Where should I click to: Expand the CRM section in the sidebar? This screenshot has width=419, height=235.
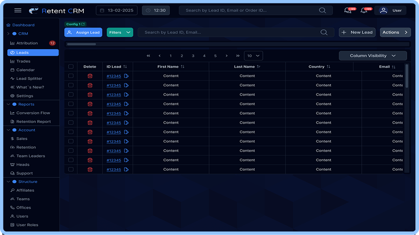tap(8, 33)
